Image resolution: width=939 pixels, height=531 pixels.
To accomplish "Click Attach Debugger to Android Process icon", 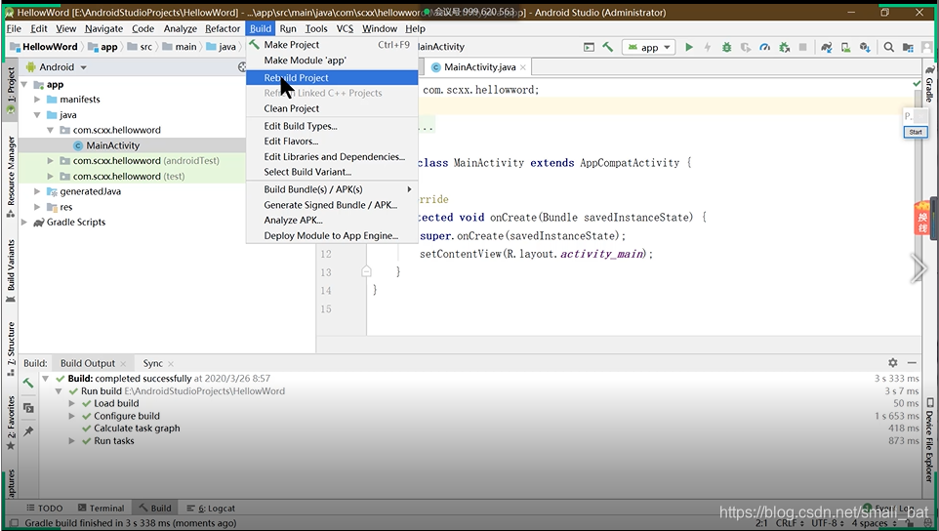I will [x=785, y=47].
